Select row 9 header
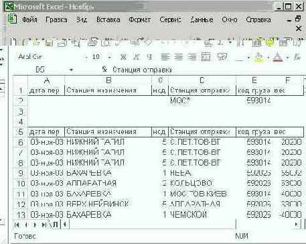This screenshot has height=244, width=306. point(21,173)
